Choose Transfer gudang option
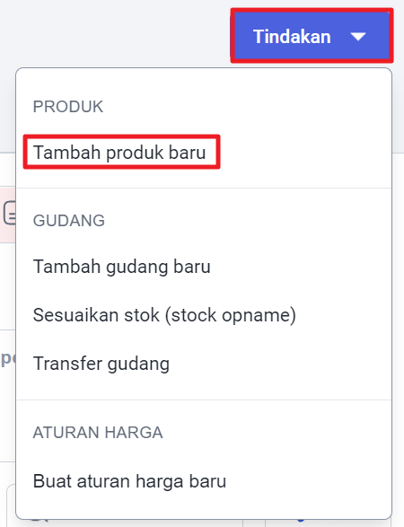The width and height of the screenshot is (404, 527). click(x=101, y=364)
